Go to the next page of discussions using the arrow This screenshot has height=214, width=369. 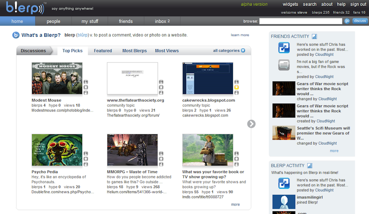(x=251, y=124)
